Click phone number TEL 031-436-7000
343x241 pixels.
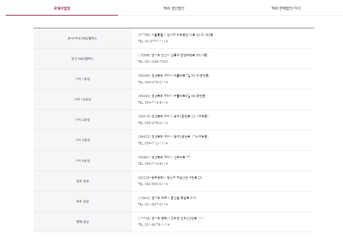[153, 62]
